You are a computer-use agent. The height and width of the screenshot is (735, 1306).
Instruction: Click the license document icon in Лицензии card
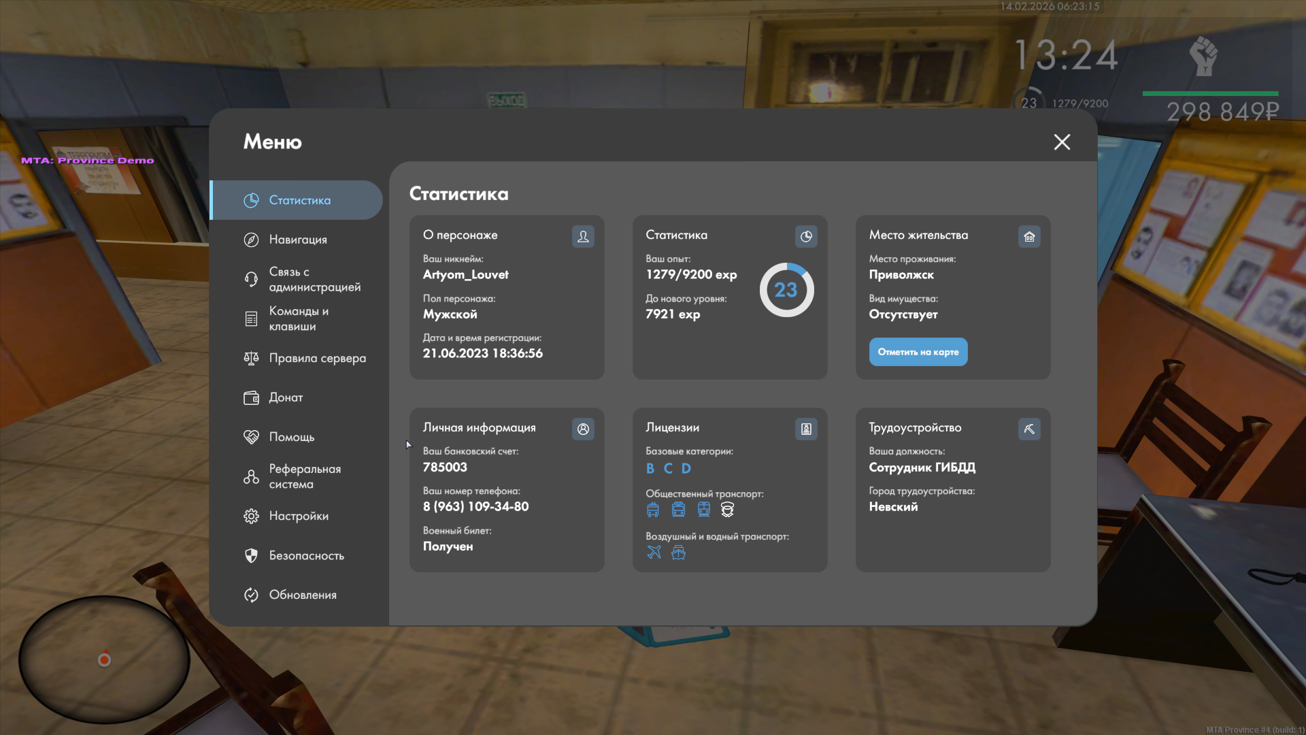806,429
